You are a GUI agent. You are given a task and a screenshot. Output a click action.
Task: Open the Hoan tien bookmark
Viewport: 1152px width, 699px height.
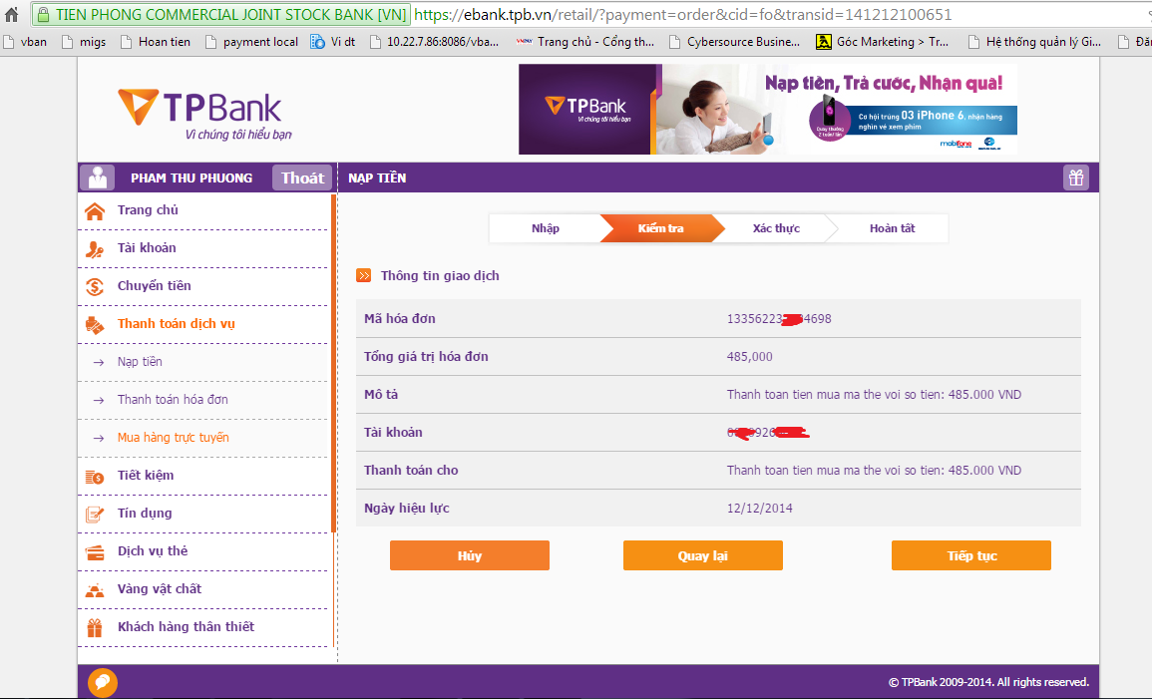155,42
